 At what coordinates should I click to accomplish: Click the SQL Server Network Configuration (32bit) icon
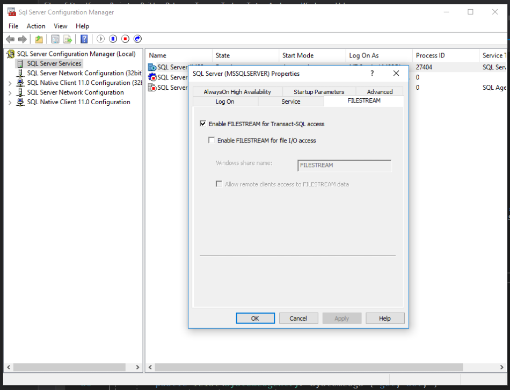[20, 73]
